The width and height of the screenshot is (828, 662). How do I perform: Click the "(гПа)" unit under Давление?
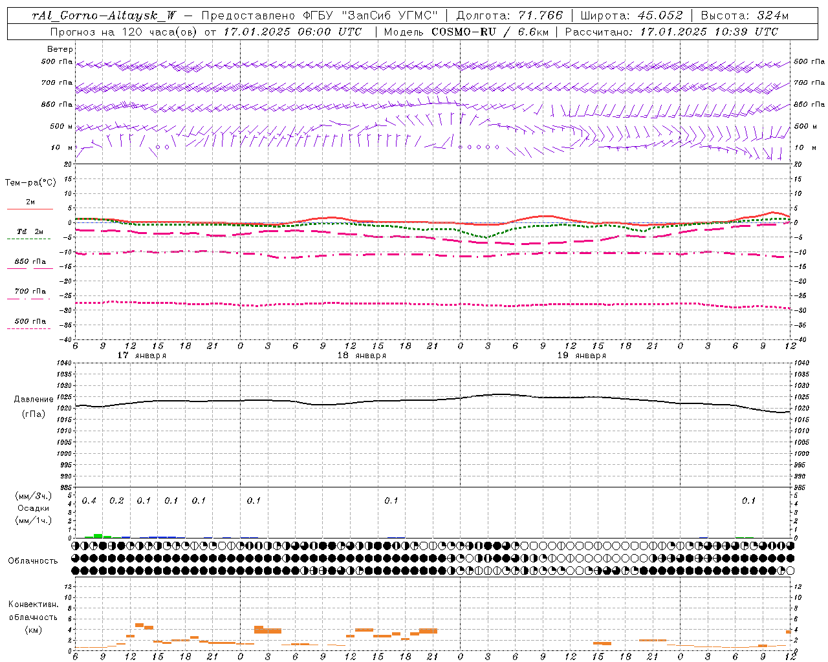(34, 414)
